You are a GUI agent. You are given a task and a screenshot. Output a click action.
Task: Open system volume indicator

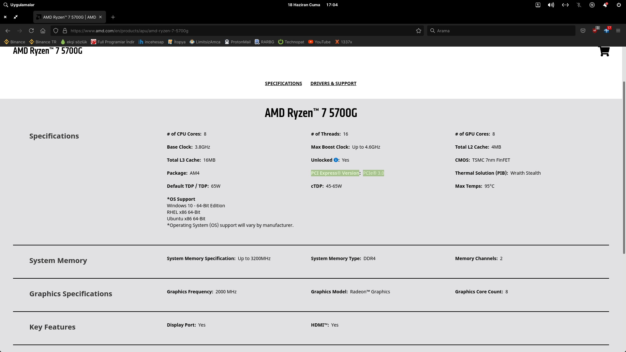[x=551, y=5]
